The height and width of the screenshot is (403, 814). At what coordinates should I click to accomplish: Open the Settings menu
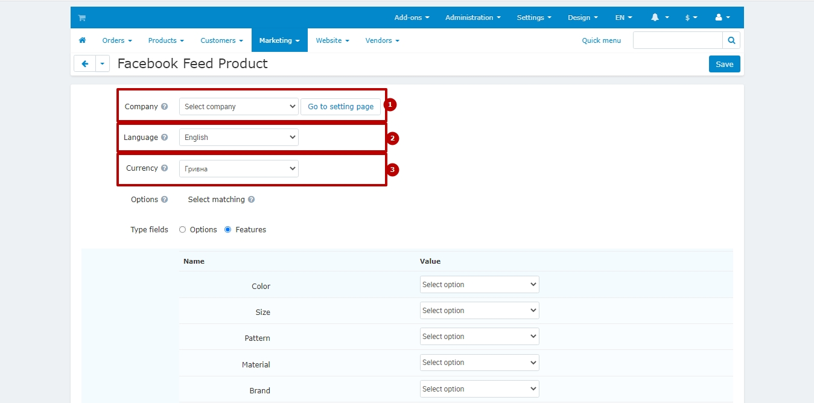coord(534,17)
